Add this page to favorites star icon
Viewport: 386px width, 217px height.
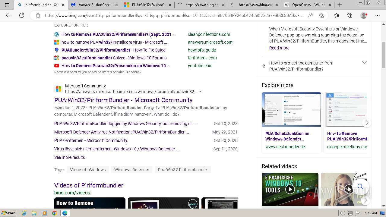point(321,15)
